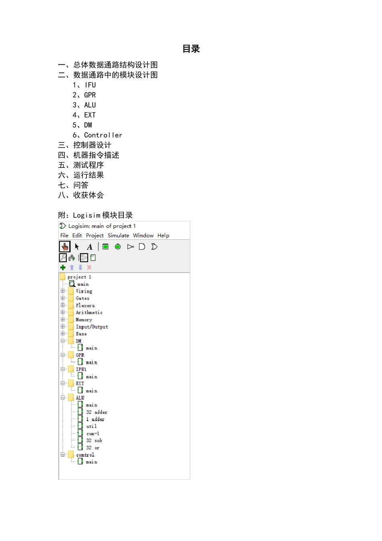
Task: Select the AND gate tool
Action: click(142, 246)
